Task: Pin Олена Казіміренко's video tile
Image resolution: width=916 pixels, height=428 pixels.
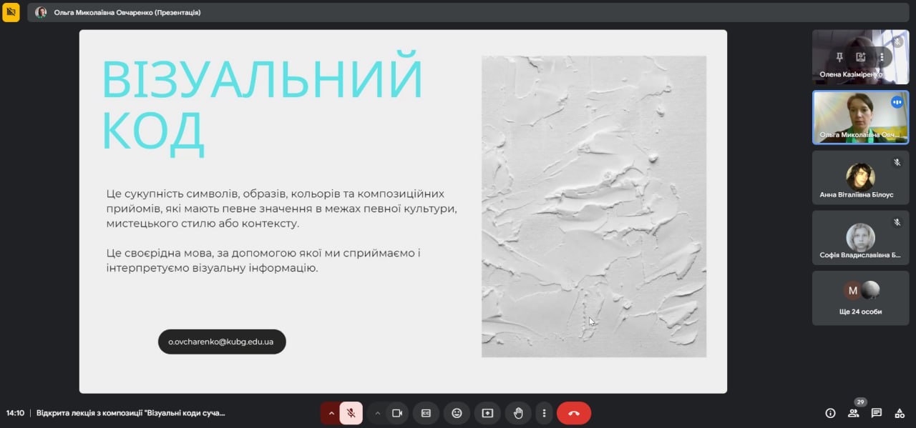Action: pyautogui.click(x=840, y=57)
